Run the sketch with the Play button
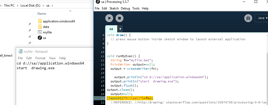The height and width of the screenshot is (105, 268). (109, 18)
